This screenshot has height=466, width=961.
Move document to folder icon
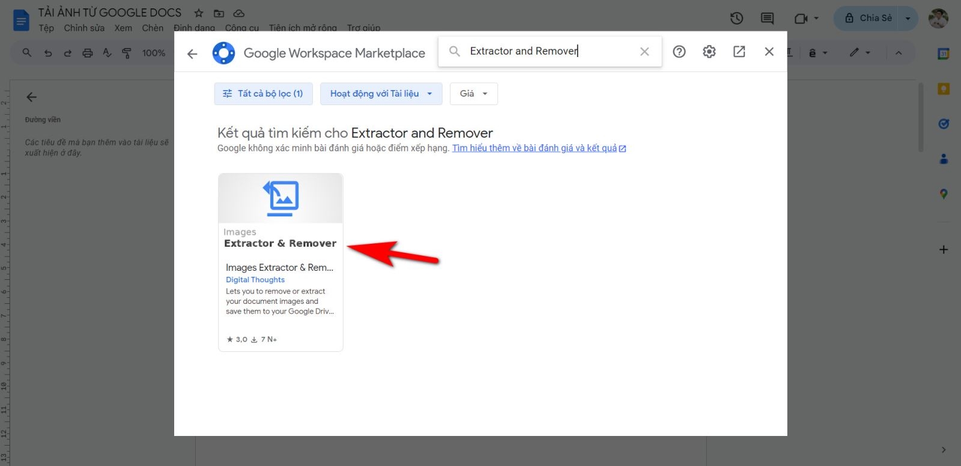(x=219, y=13)
